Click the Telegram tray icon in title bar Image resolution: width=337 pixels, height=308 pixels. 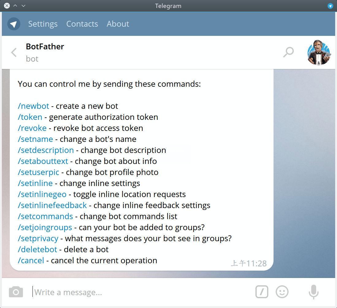pyautogui.click(x=330, y=6)
